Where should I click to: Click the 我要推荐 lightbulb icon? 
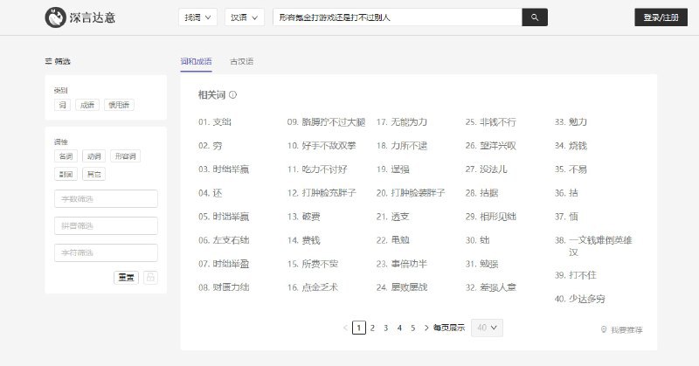[x=603, y=329]
